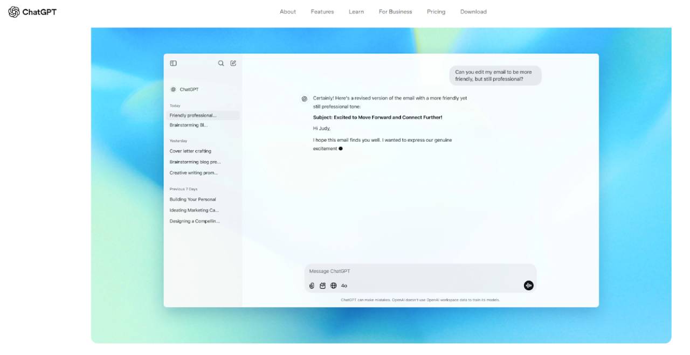Click the ChatGPT logo icon in the sidebar
Screen dimensions: 690x355
click(x=173, y=89)
